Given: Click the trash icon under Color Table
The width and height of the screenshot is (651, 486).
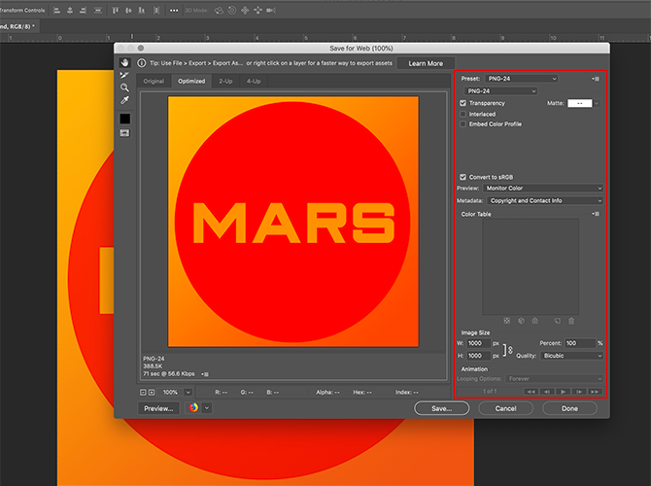Looking at the screenshot, I should pyautogui.click(x=571, y=320).
